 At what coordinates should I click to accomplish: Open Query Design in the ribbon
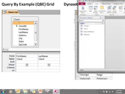[114, 10]
